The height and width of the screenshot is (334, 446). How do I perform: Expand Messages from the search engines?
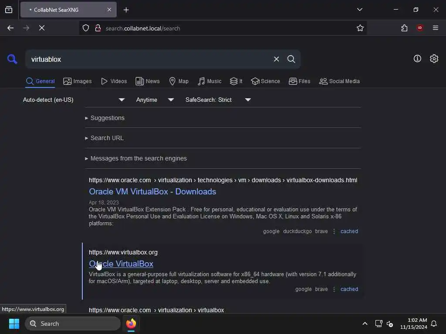point(136,158)
